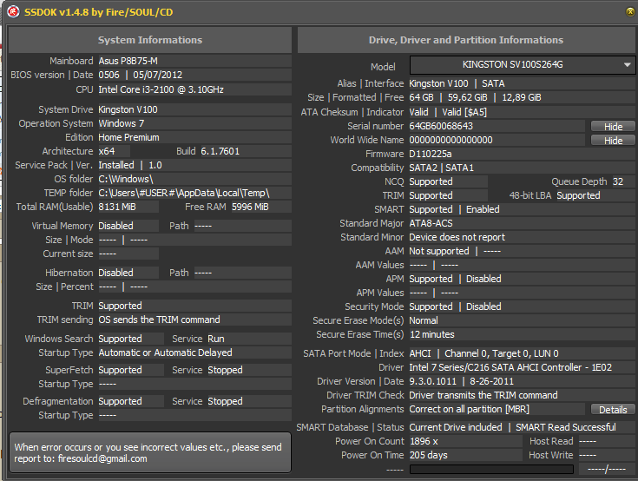The image size is (638, 481).
Task: Click AAM value Not supported
Action: (x=439, y=251)
